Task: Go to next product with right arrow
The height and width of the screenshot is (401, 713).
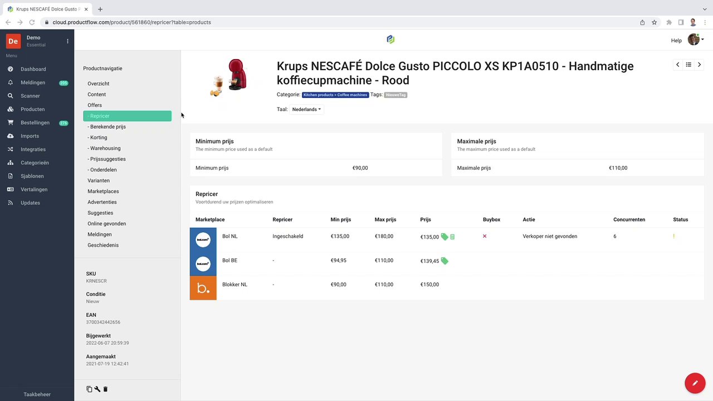Action: pos(699,65)
